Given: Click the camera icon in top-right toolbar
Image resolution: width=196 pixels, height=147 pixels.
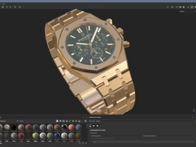Looking at the screenshot, I should coord(184,7).
